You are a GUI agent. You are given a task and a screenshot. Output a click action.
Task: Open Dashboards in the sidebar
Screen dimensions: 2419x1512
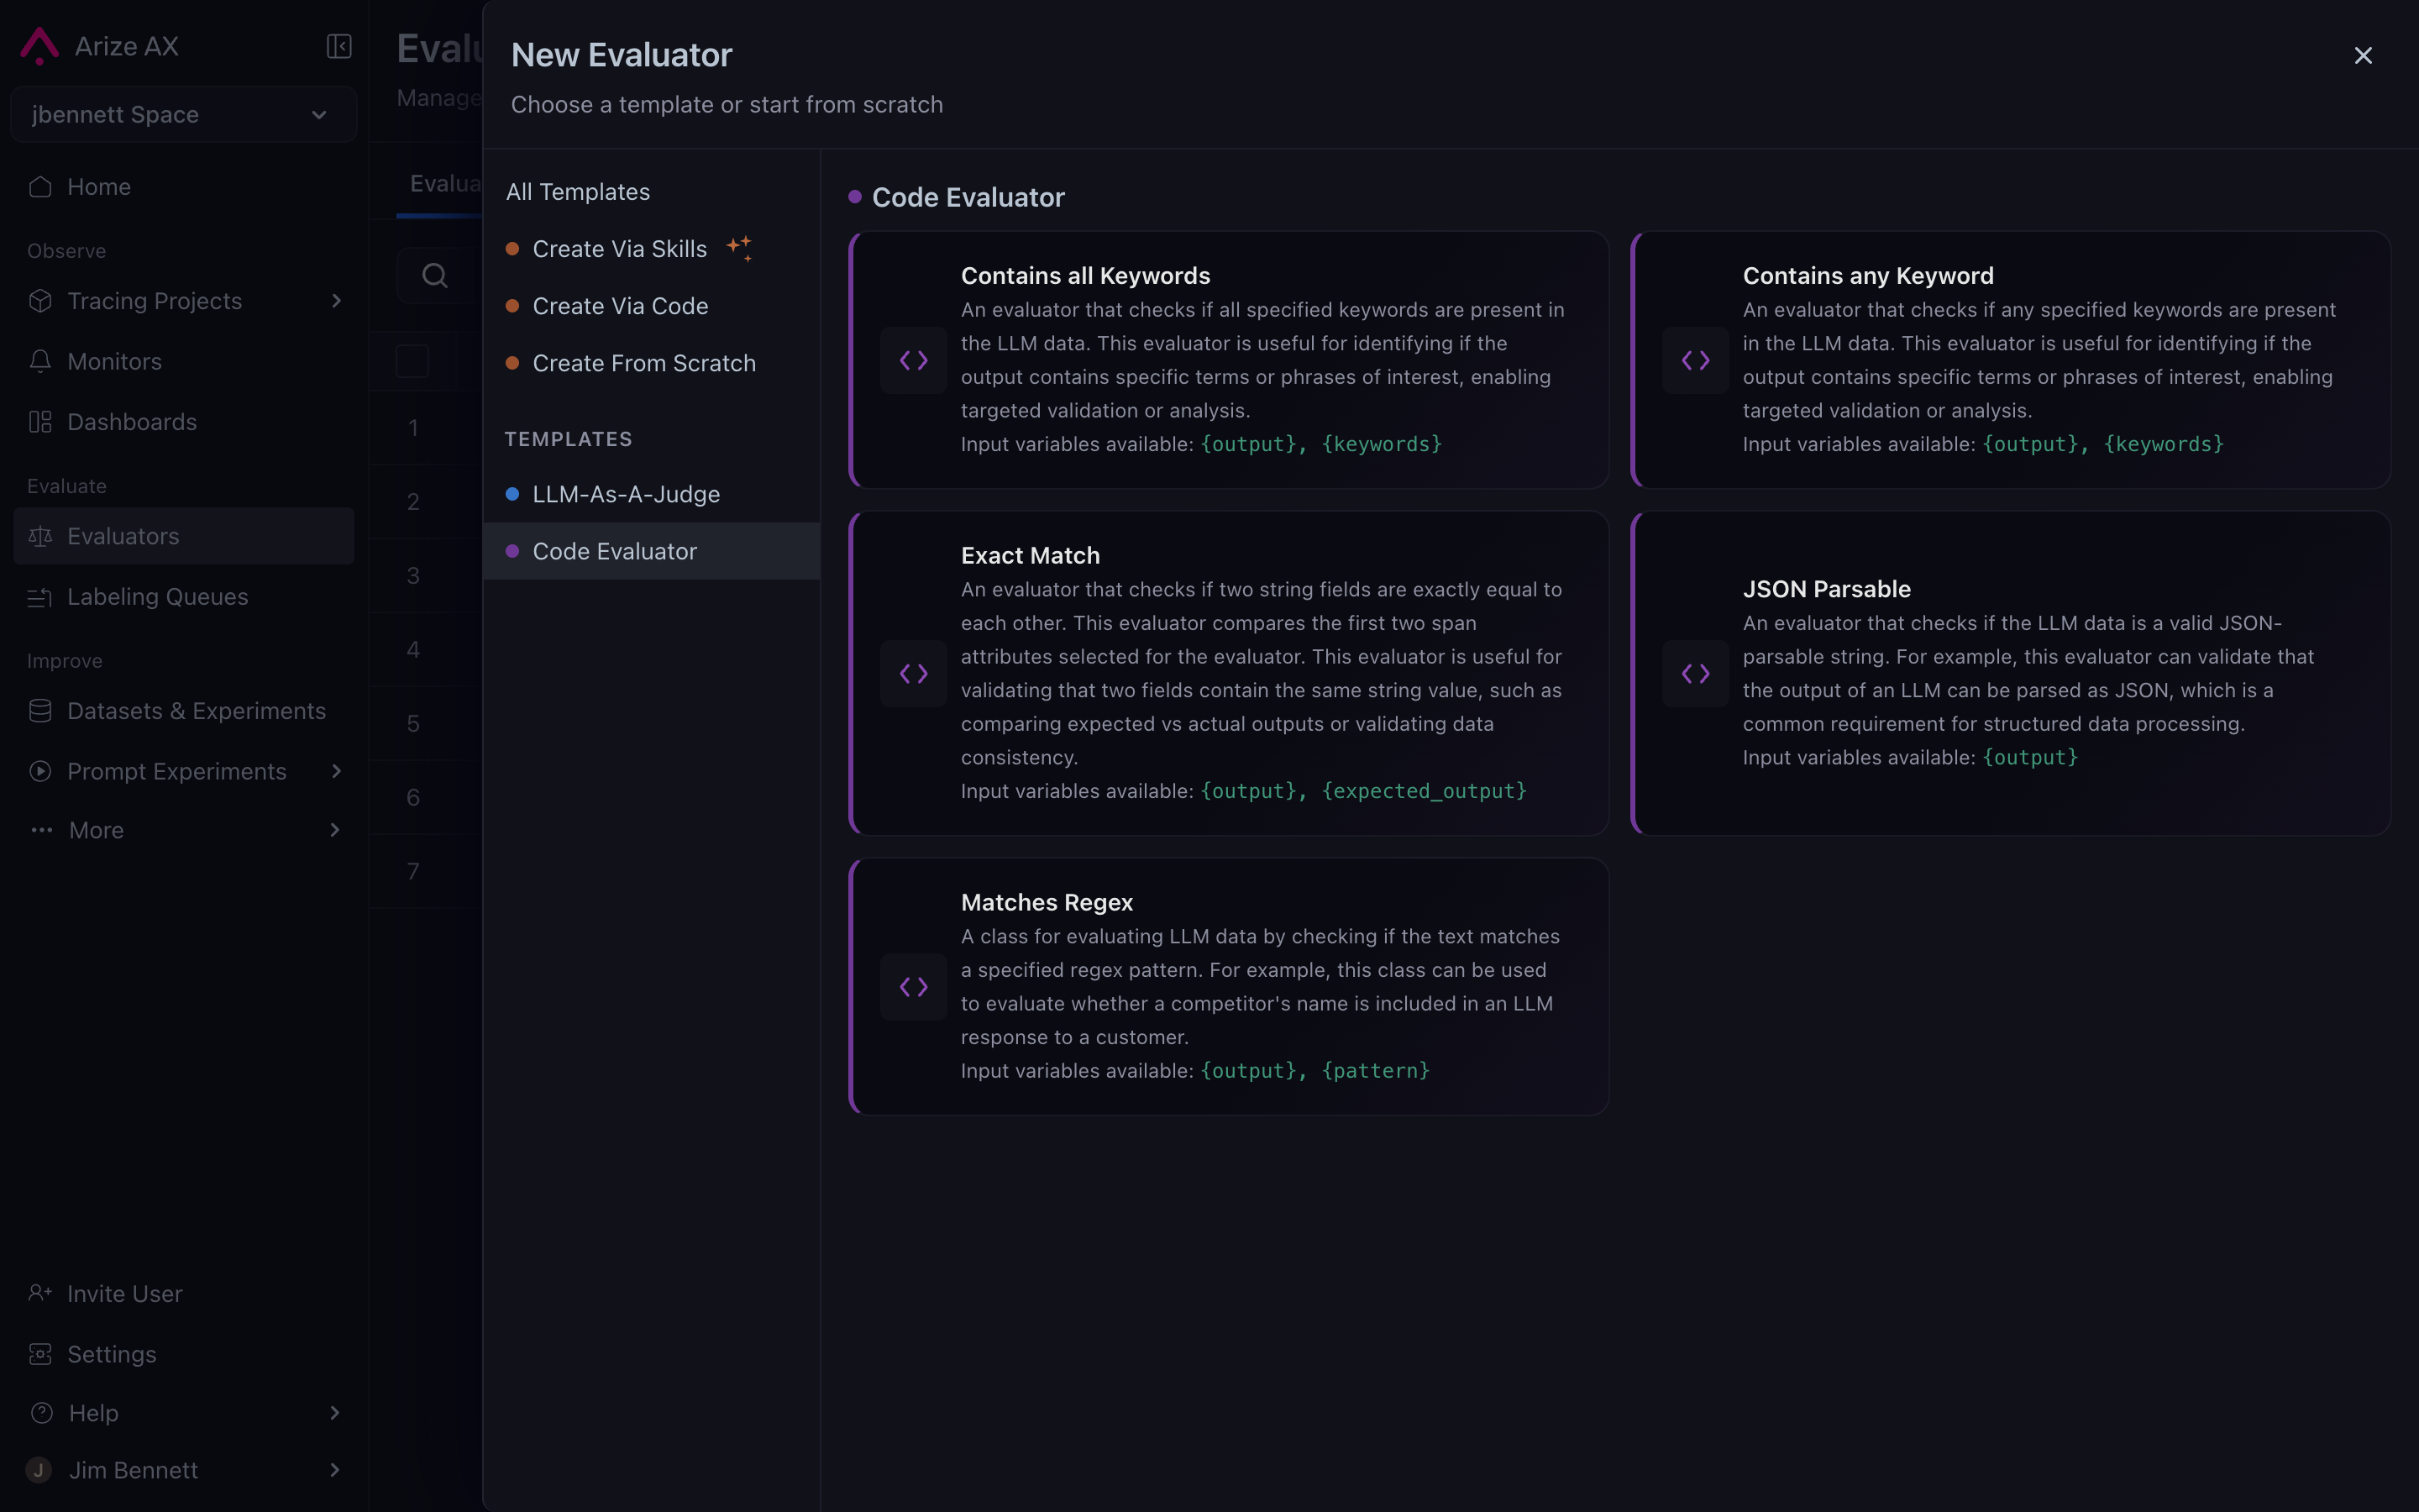[183, 422]
